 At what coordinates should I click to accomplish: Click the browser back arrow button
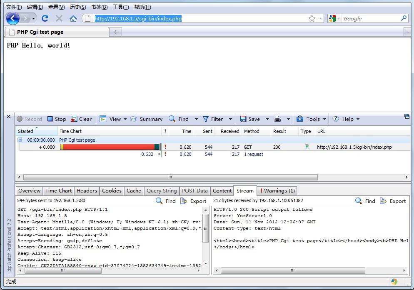13,18
